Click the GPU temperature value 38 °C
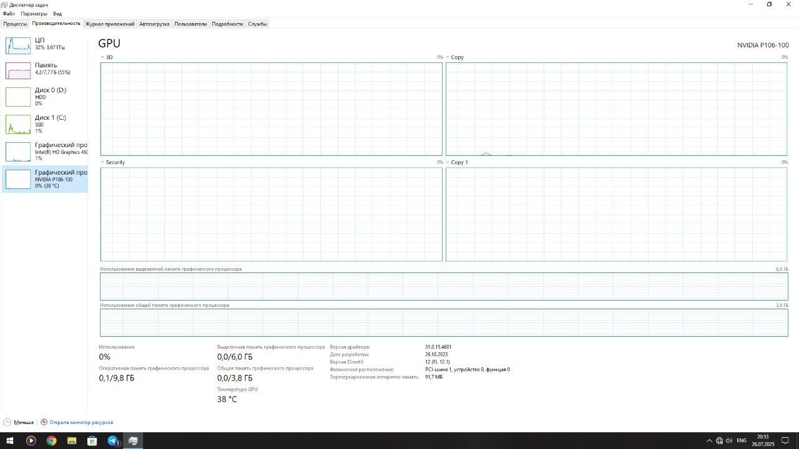Screen dimensions: 799x449 click(227, 399)
